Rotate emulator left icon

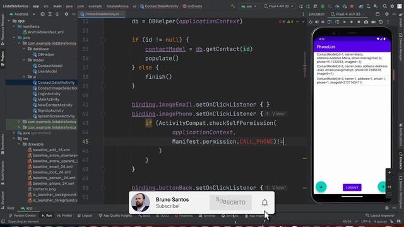click(x=330, y=22)
